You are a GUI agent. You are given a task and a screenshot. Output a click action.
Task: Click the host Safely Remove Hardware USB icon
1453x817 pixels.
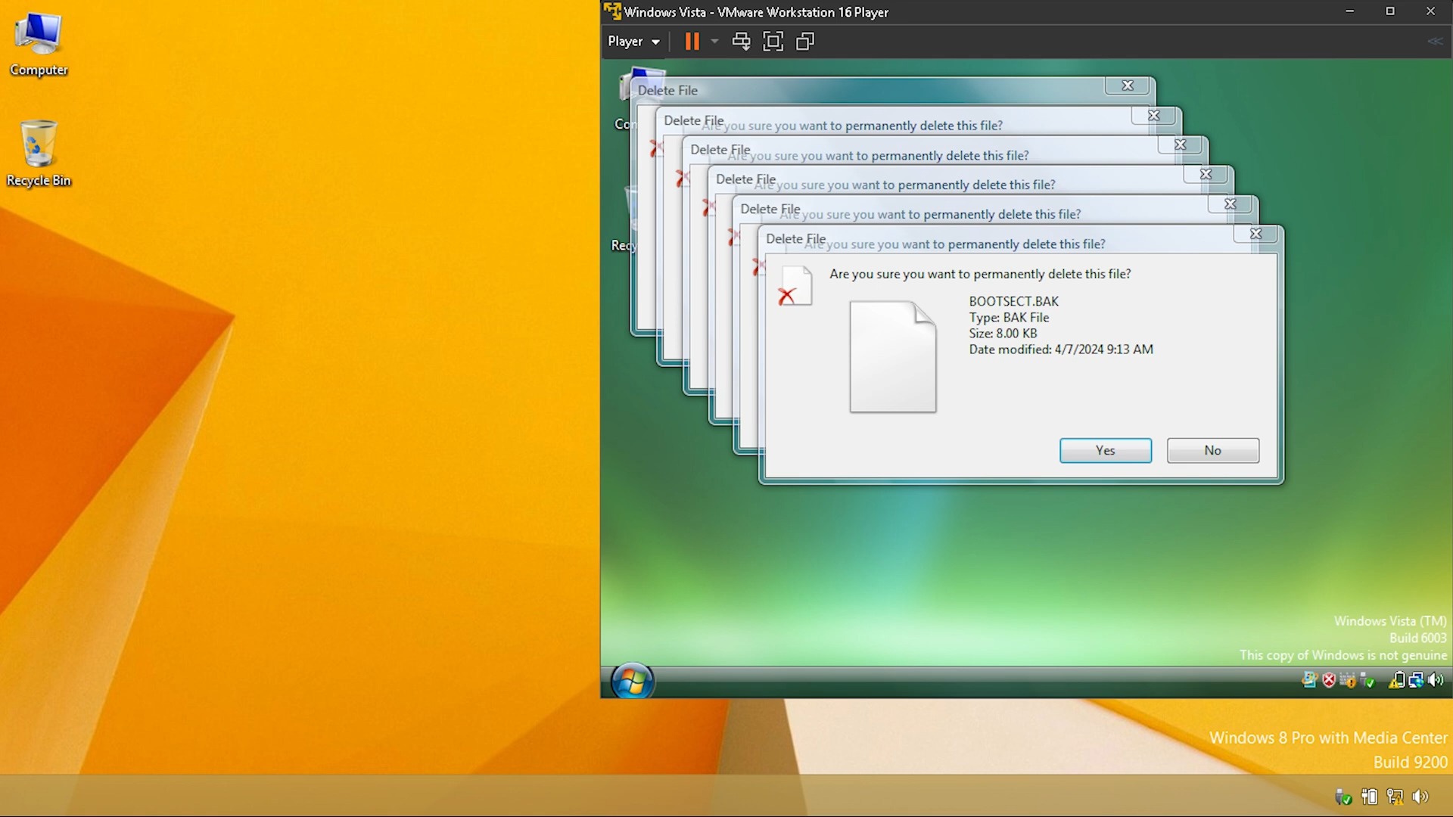[1343, 797]
